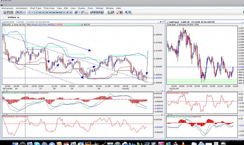Click the eraser tool icon

tap(118, 12)
